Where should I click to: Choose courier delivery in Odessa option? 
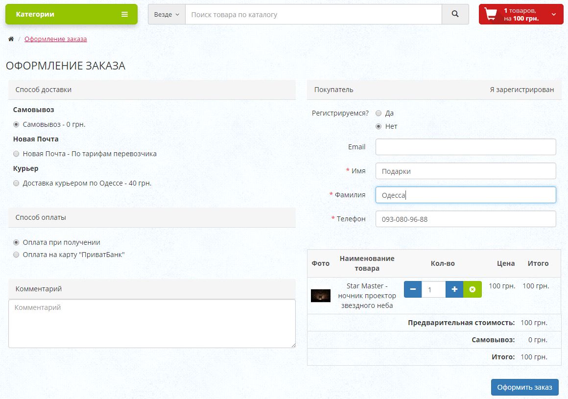pos(17,183)
